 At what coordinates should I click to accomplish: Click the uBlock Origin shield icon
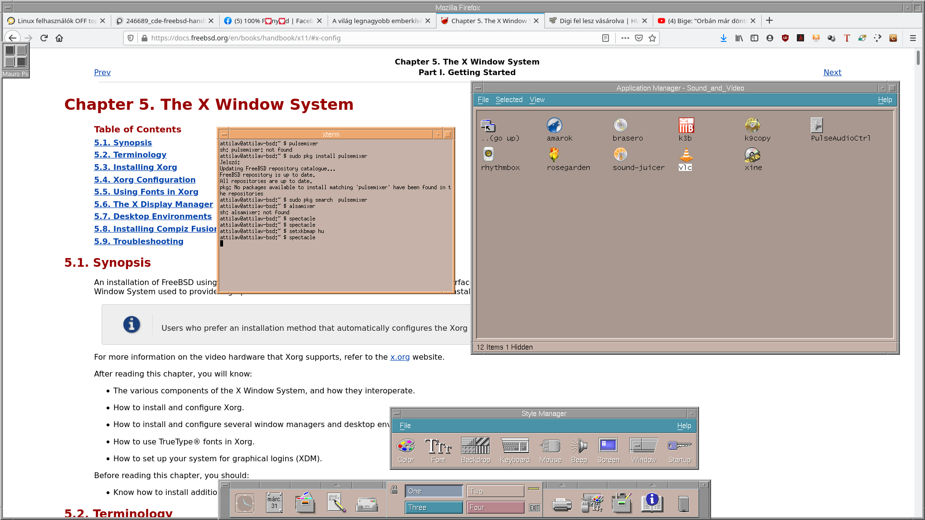785,38
